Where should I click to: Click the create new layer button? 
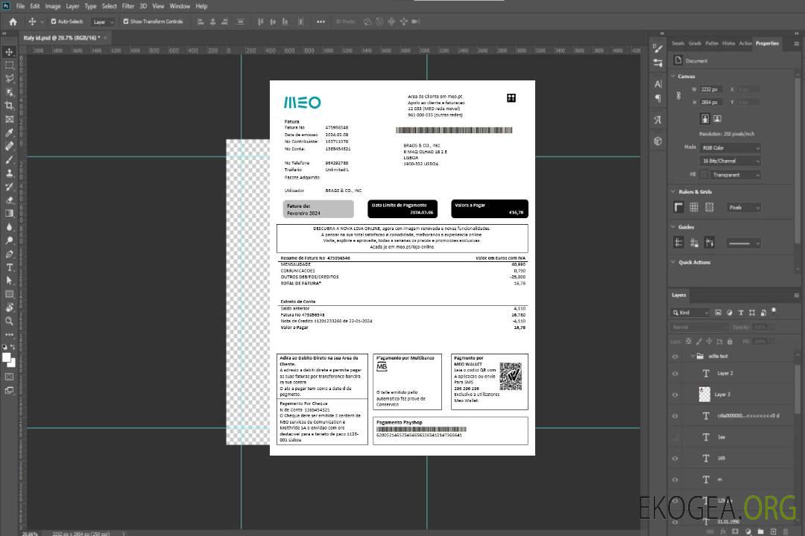773,532
